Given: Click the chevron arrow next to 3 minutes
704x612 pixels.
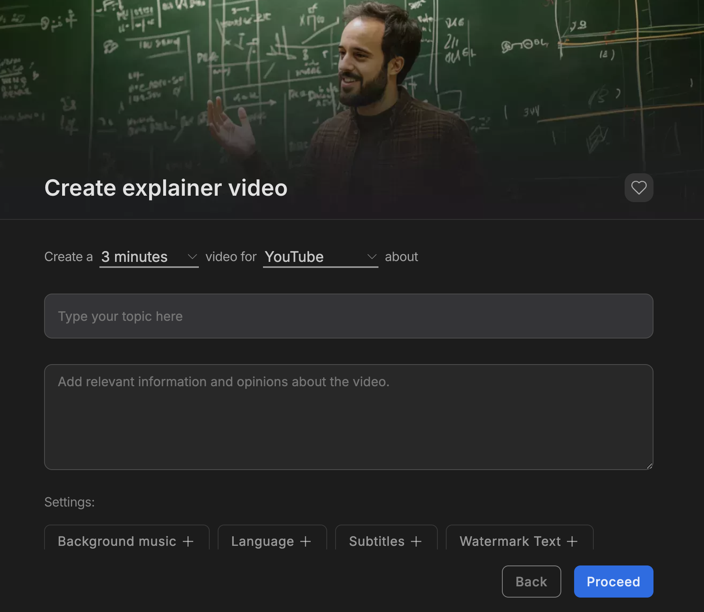Looking at the screenshot, I should 192,257.
